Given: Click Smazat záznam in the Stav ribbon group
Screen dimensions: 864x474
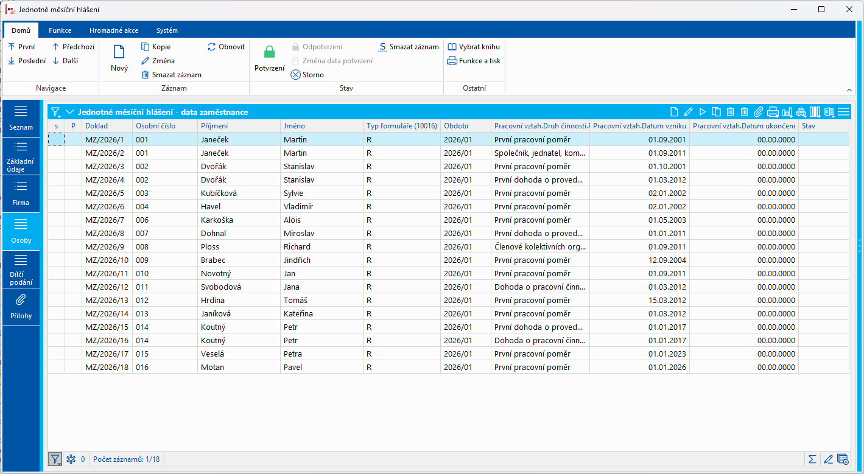Looking at the screenshot, I should [x=409, y=47].
